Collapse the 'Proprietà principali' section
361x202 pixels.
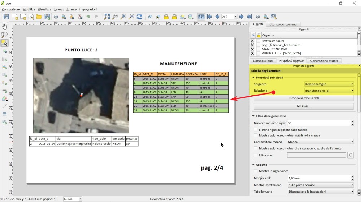[x=253, y=78]
